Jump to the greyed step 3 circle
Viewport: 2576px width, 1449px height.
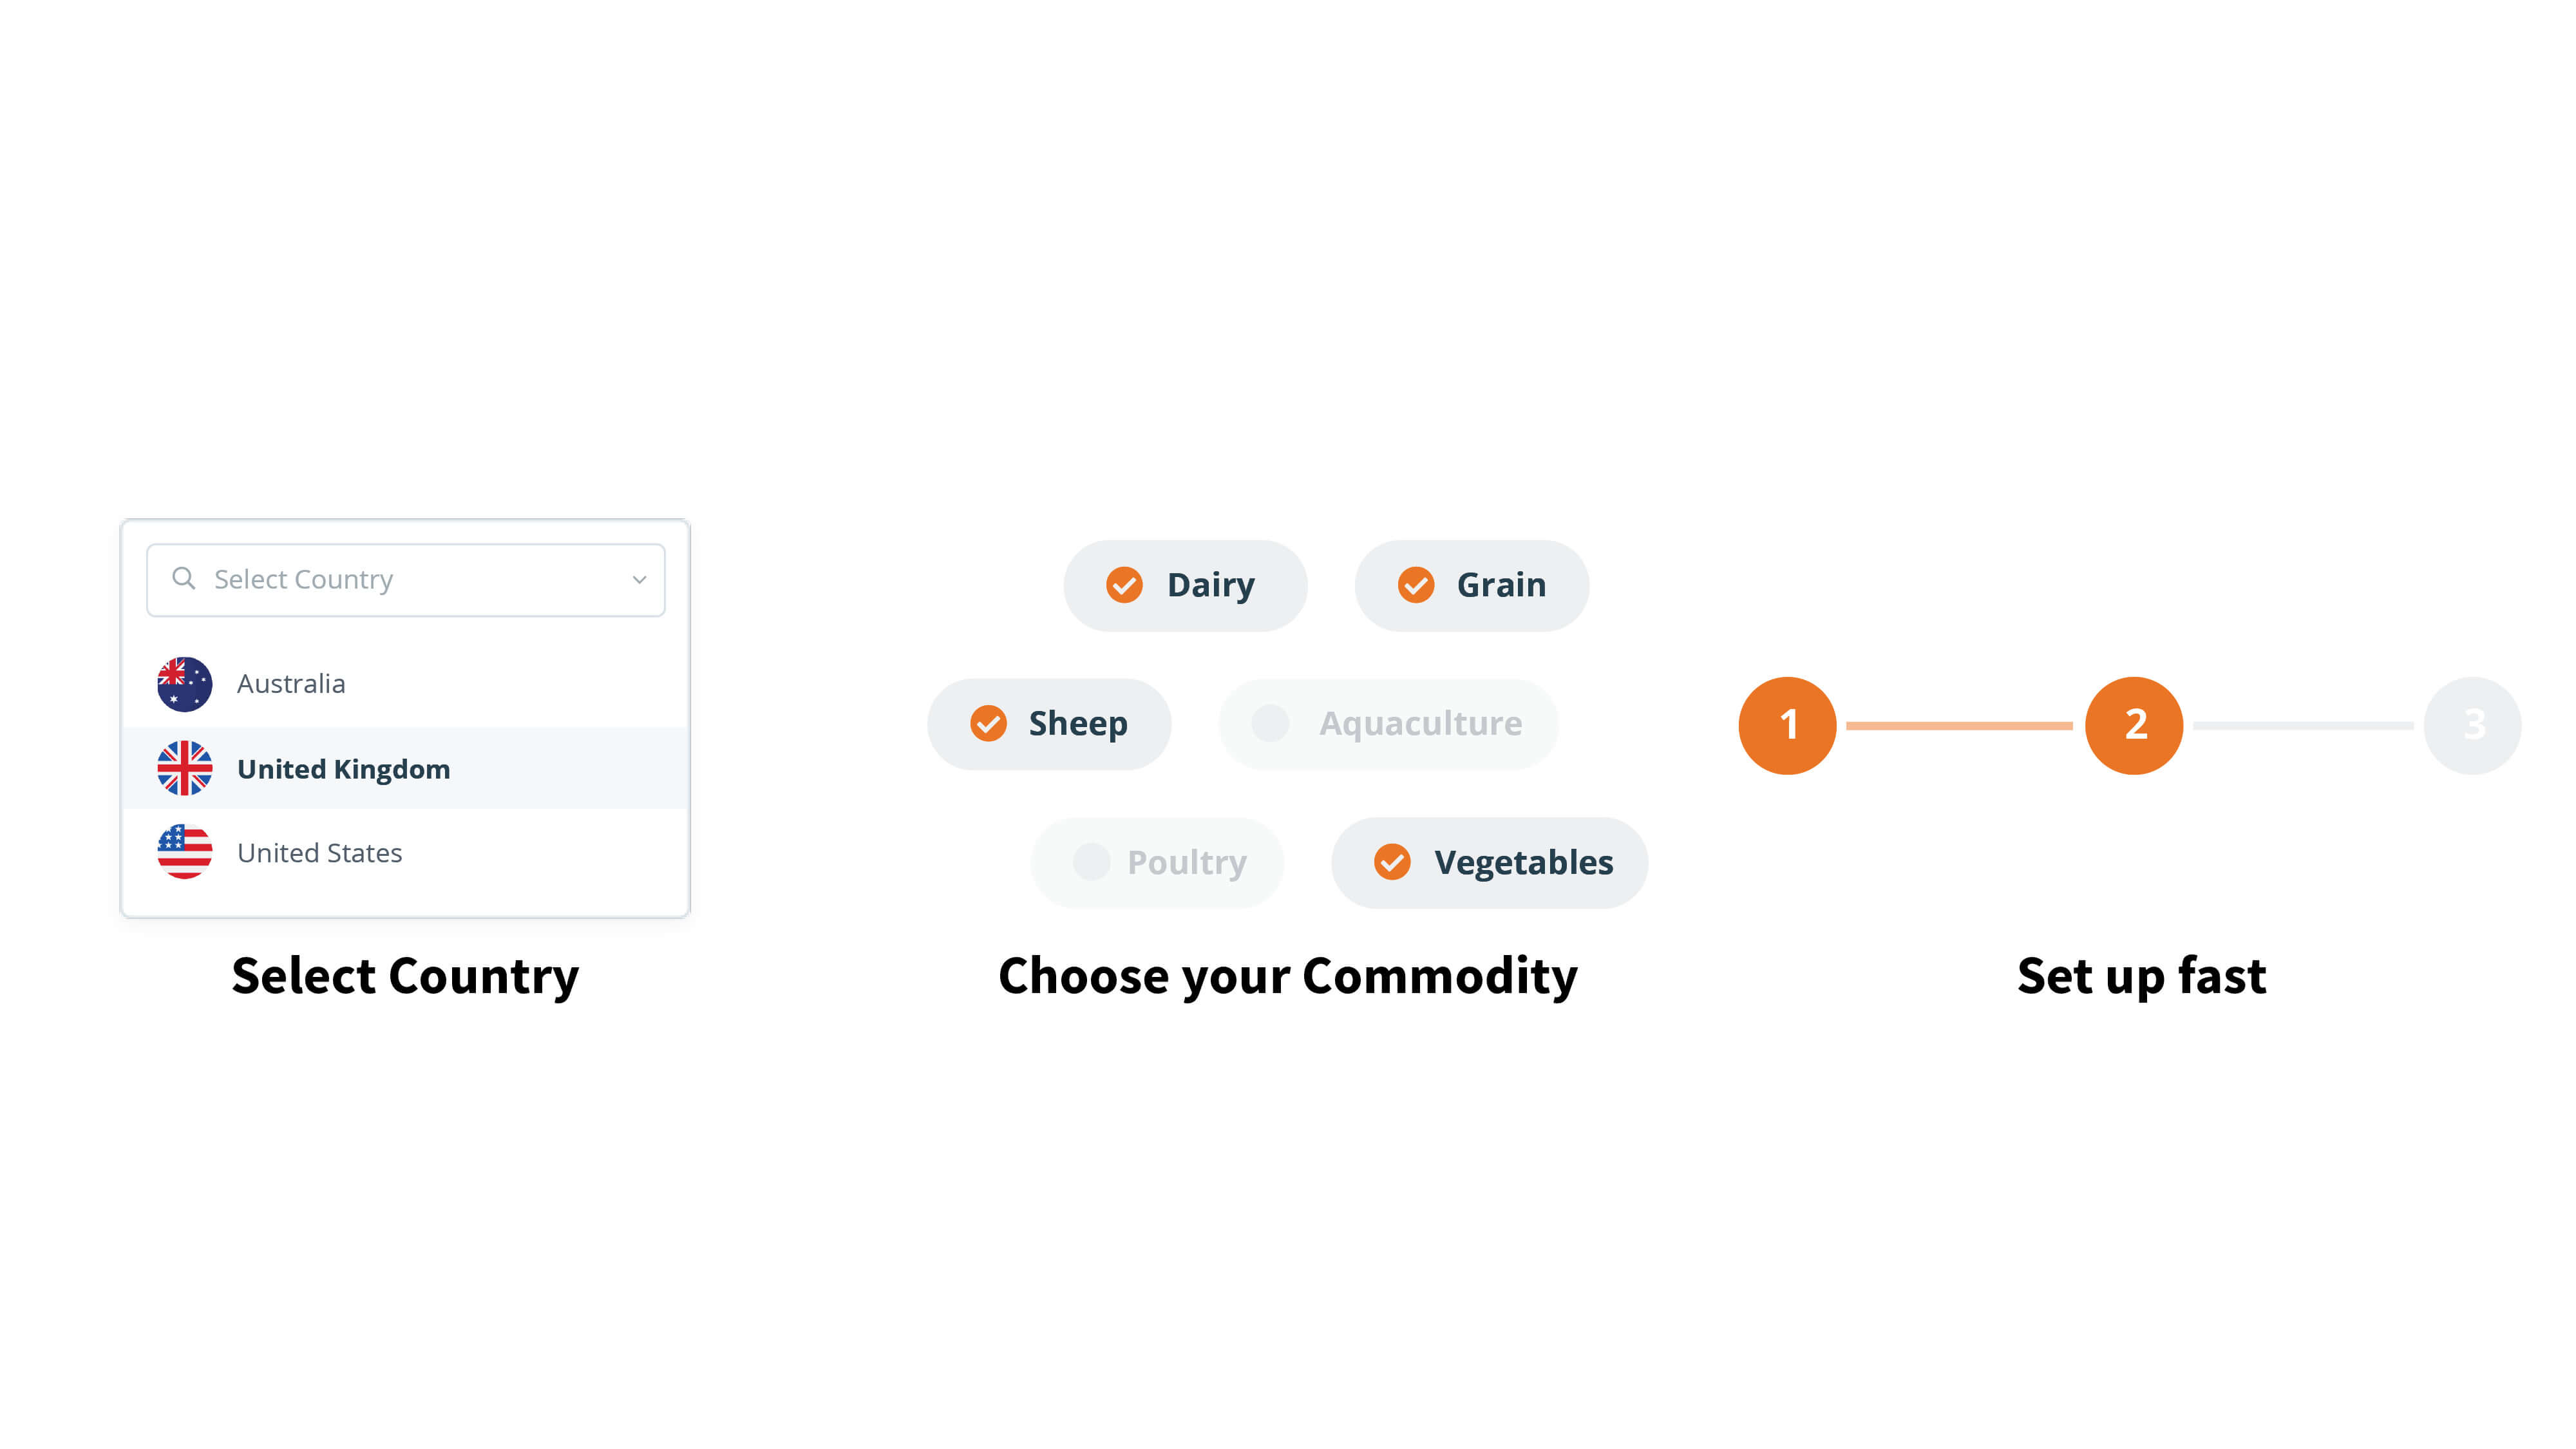[2471, 725]
